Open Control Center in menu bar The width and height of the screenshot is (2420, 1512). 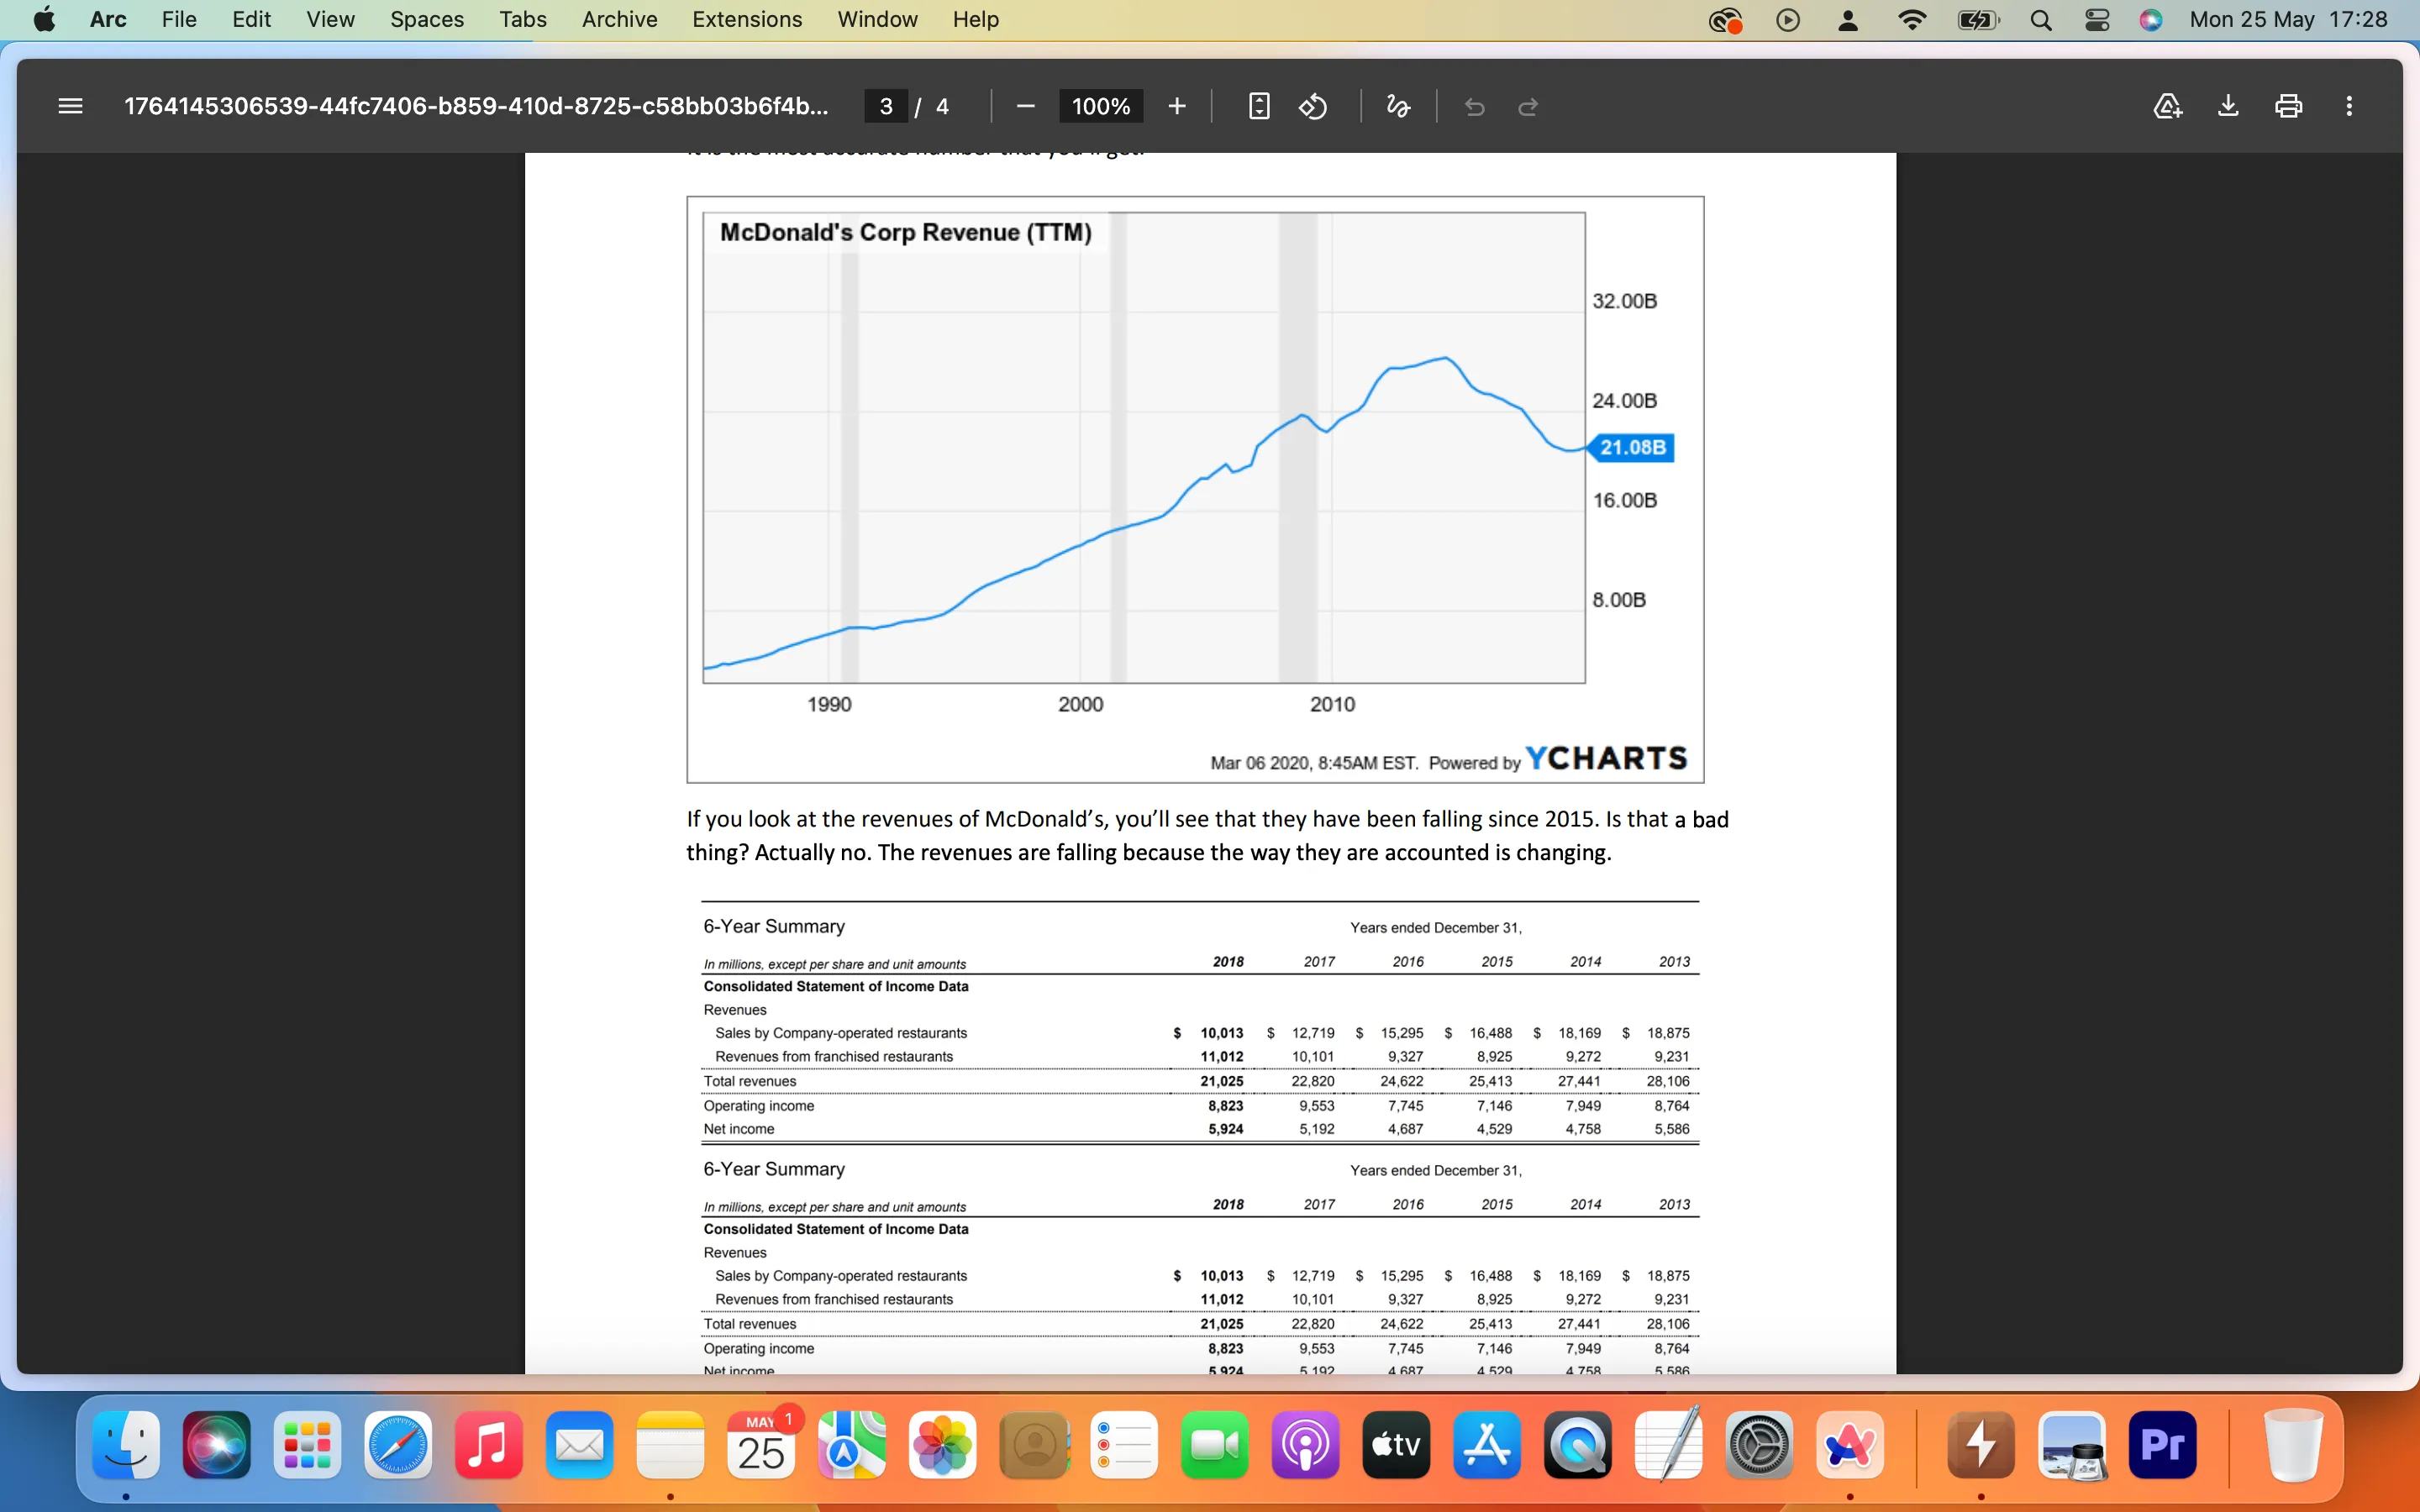point(2097,20)
